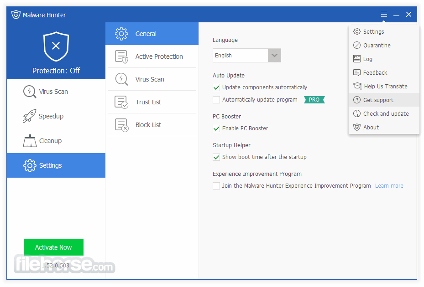This screenshot has width=424, height=287.
Task: Select the Speedup rocket icon
Action: [x=30, y=116]
